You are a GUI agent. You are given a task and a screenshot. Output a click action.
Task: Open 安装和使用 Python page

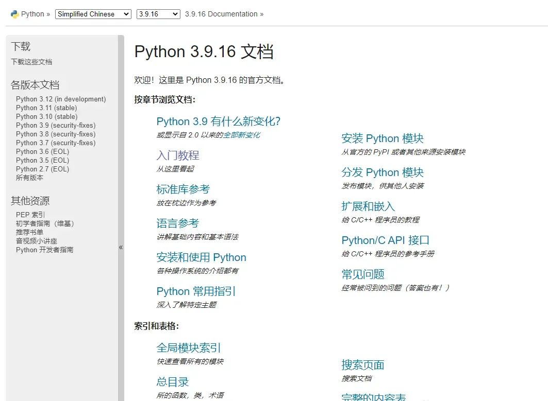(201, 257)
